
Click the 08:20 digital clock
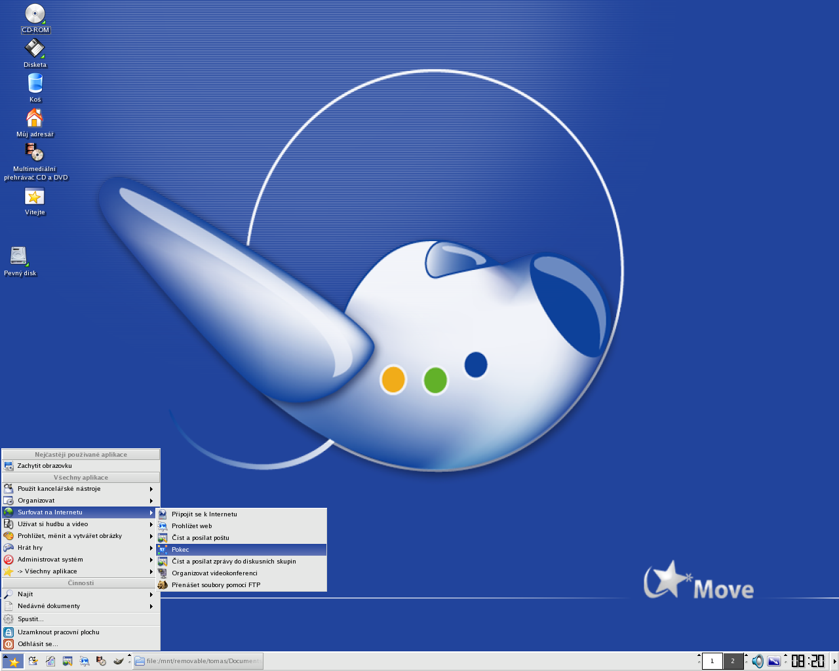(808, 661)
